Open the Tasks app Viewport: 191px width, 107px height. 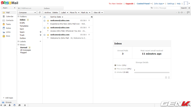click(9, 24)
